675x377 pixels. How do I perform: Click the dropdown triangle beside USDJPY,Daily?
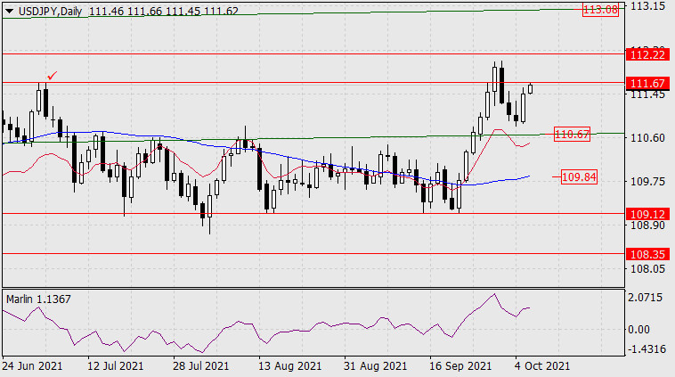(9, 12)
